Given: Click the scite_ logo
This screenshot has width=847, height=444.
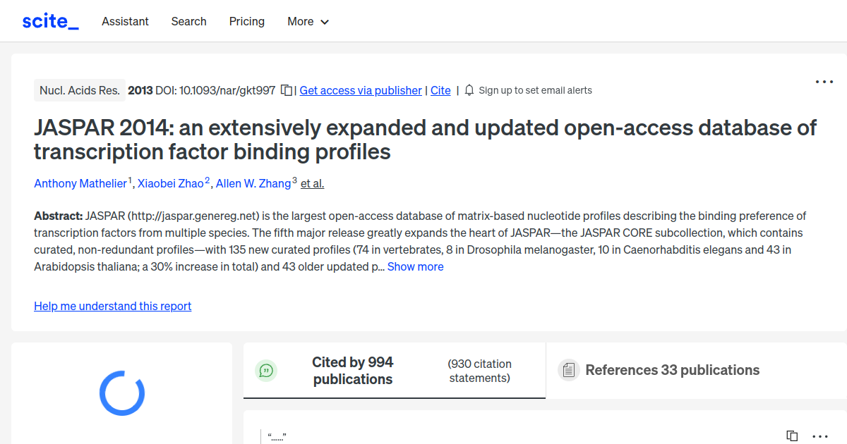Looking at the screenshot, I should pyautogui.click(x=49, y=20).
